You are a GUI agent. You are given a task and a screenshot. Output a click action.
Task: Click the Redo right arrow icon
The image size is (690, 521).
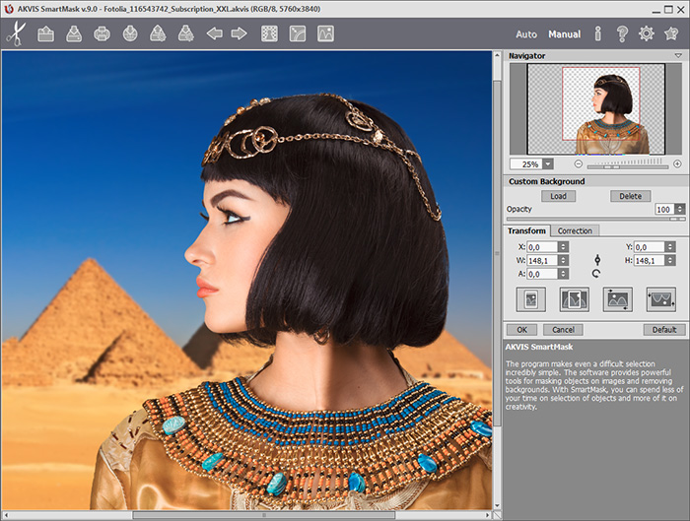tap(239, 33)
